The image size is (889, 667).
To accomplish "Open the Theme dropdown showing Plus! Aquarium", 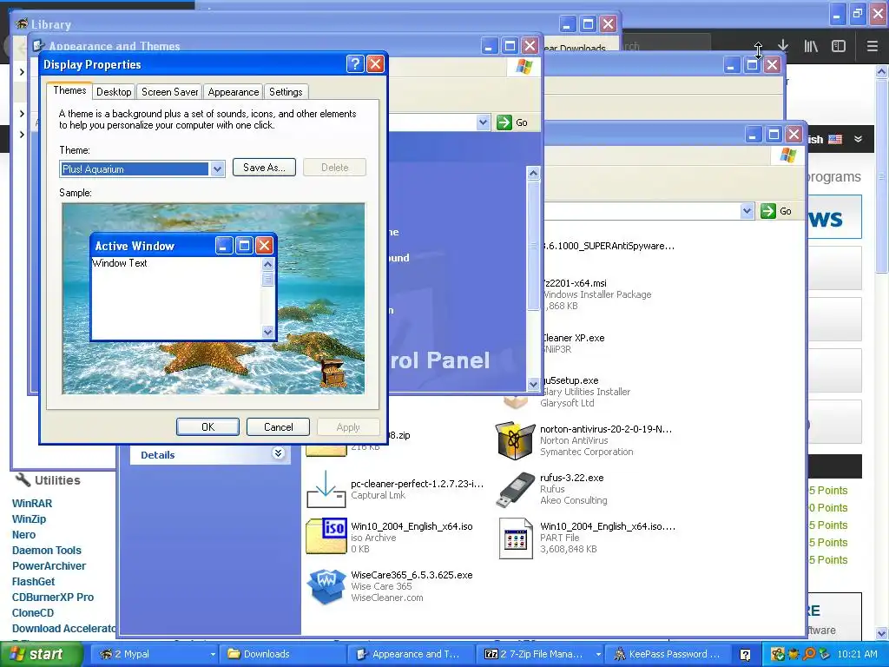I will [x=217, y=169].
